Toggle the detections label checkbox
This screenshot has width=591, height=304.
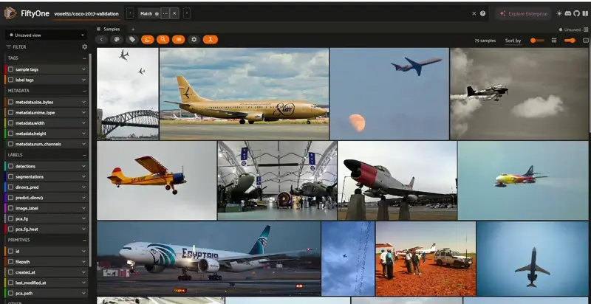[11, 166]
